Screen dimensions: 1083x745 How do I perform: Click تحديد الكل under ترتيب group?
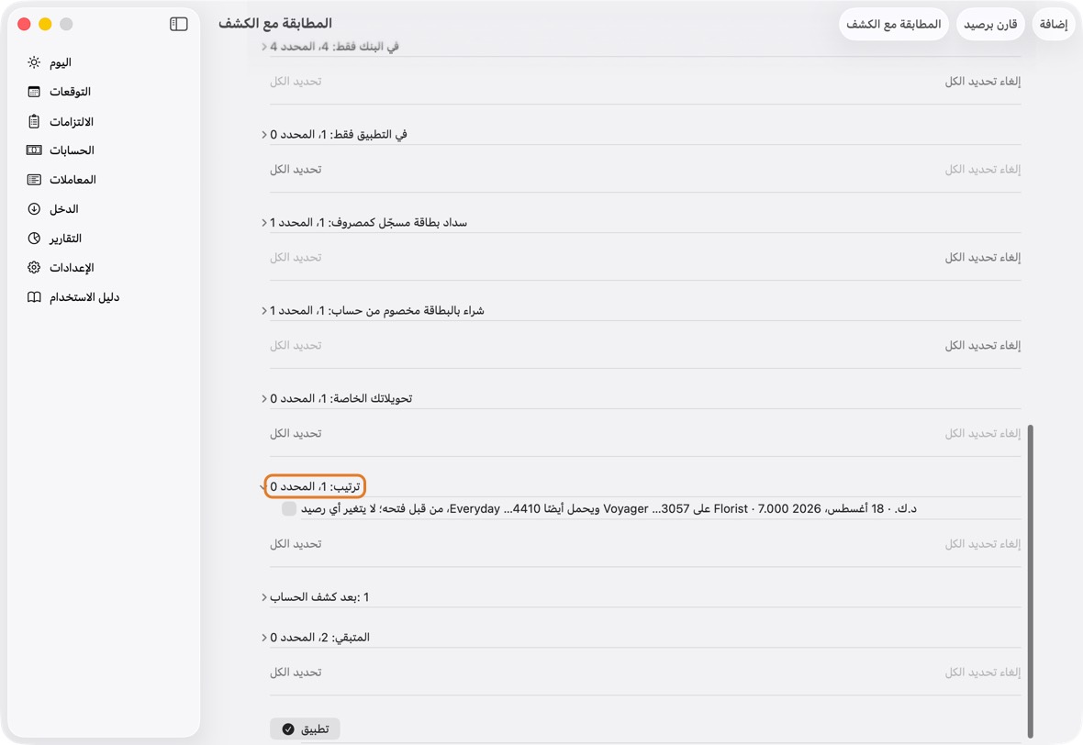296,544
